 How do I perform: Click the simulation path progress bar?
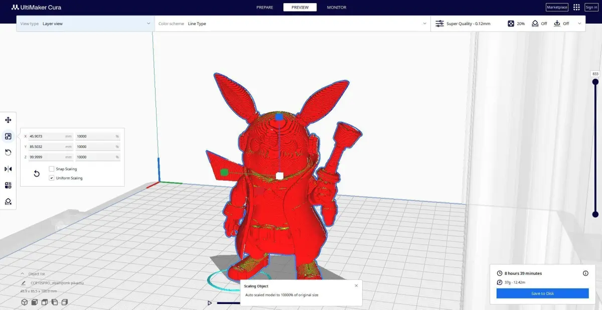click(229, 303)
